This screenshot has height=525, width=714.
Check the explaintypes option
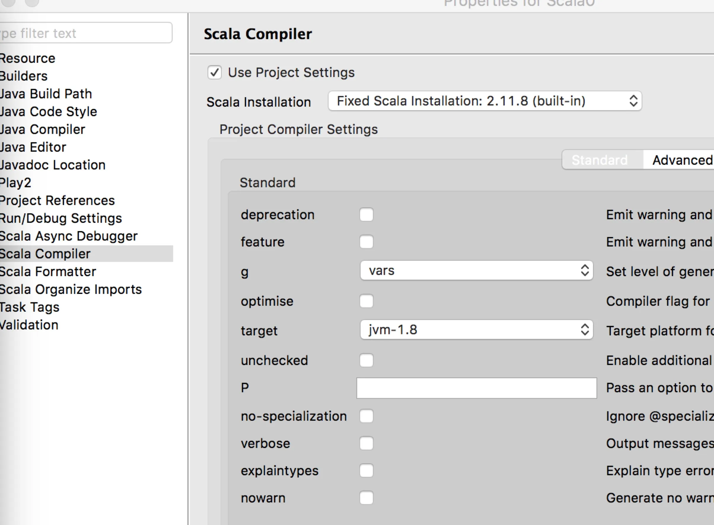[366, 471]
